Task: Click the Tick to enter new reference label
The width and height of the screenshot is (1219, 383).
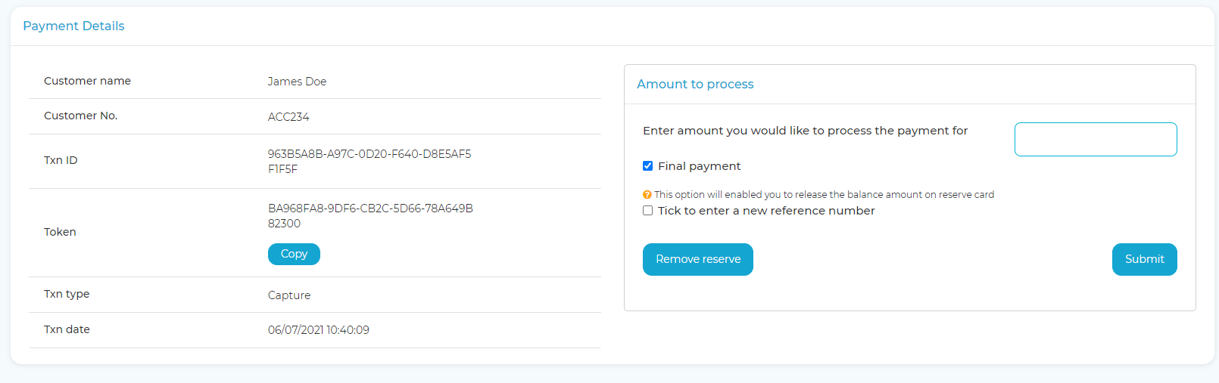Action: (766, 211)
